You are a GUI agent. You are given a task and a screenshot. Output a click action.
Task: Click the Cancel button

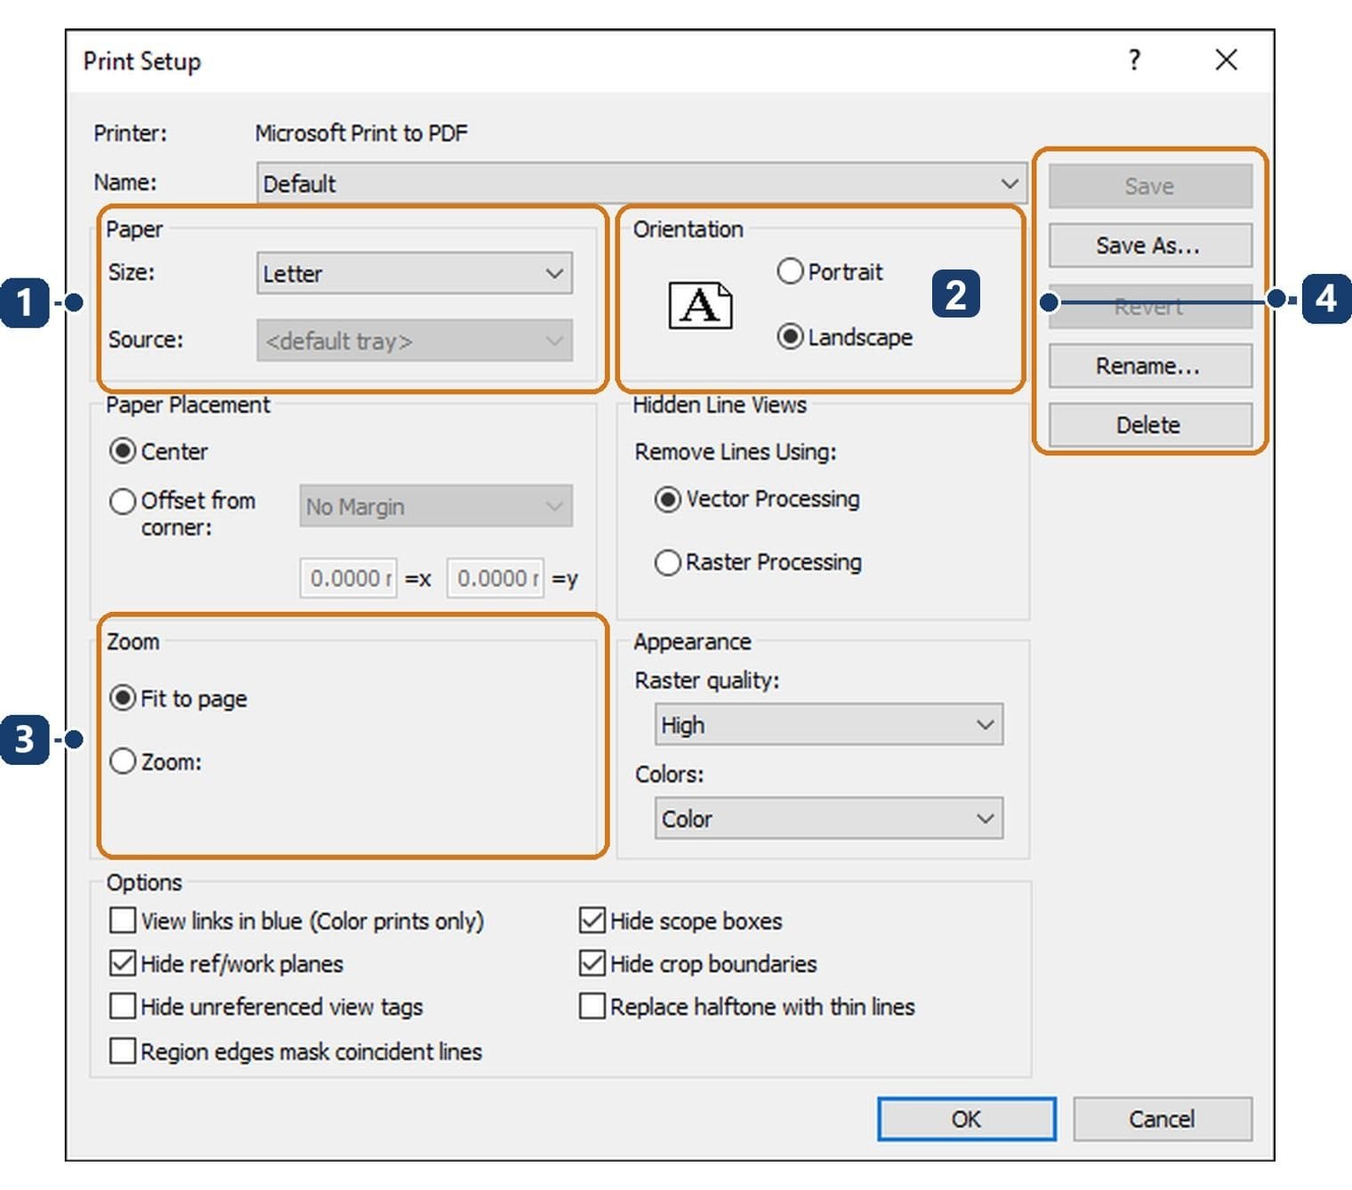pyautogui.click(x=1163, y=1118)
